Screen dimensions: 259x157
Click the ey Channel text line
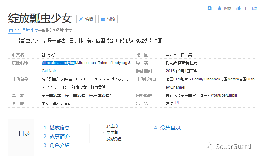175,87
